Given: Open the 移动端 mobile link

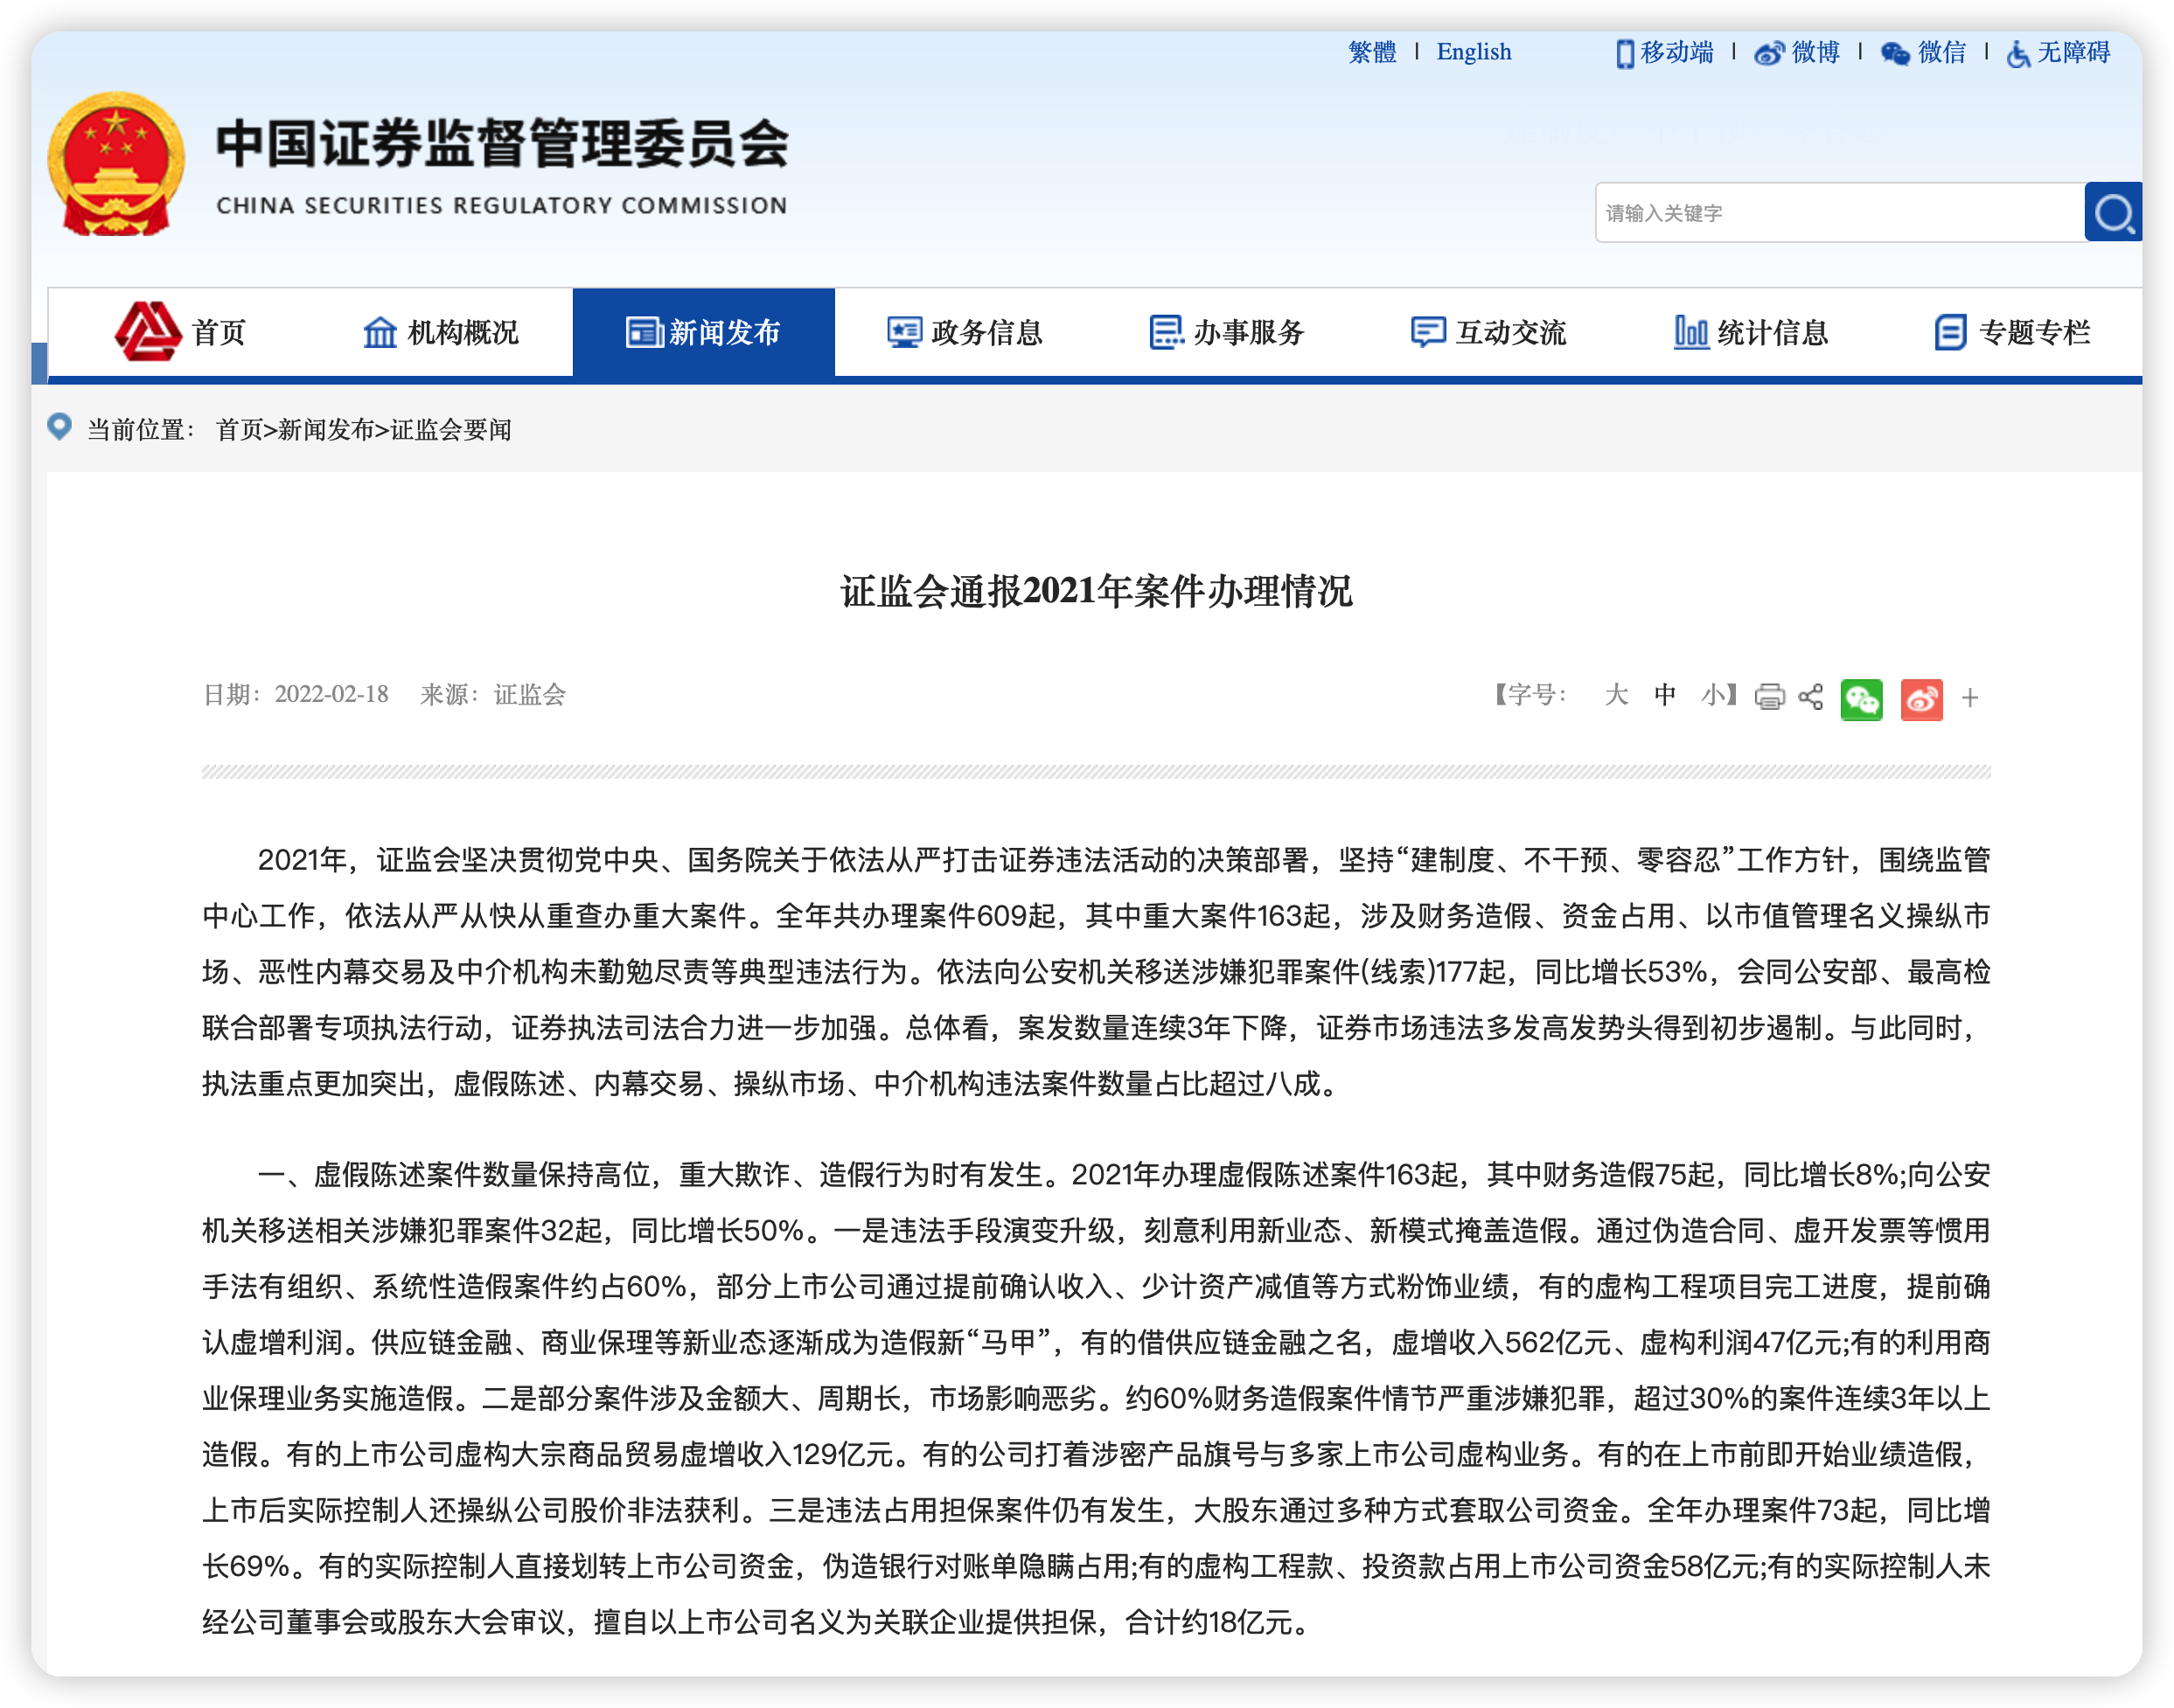Looking at the screenshot, I should (x=1676, y=52).
